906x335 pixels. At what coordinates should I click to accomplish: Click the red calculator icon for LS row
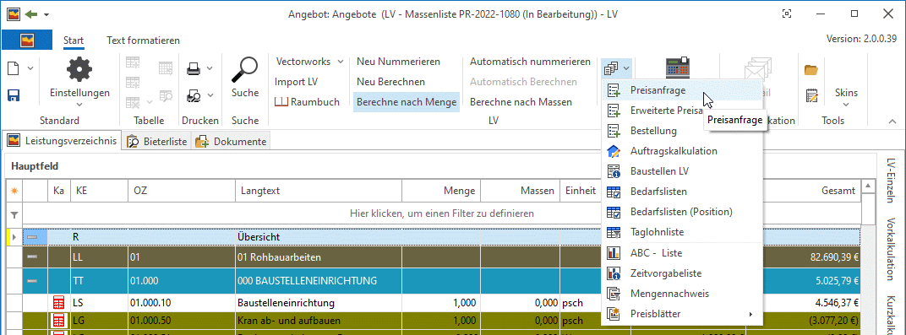coord(58,302)
